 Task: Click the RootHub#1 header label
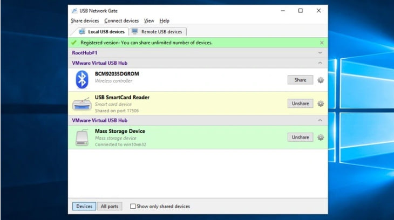click(x=84, y=53)
